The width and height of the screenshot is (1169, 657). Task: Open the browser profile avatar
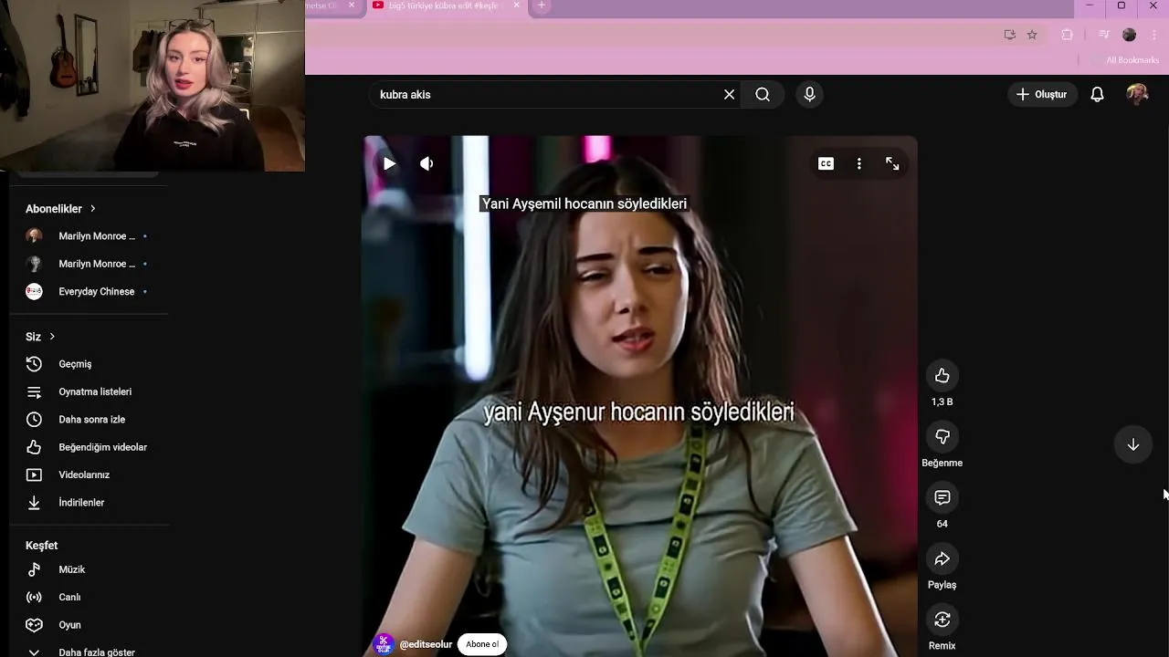[1130, 35]
